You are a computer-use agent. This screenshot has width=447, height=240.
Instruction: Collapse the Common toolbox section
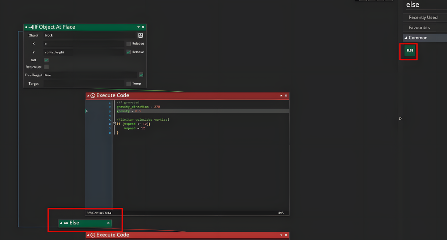coord(406,38)
